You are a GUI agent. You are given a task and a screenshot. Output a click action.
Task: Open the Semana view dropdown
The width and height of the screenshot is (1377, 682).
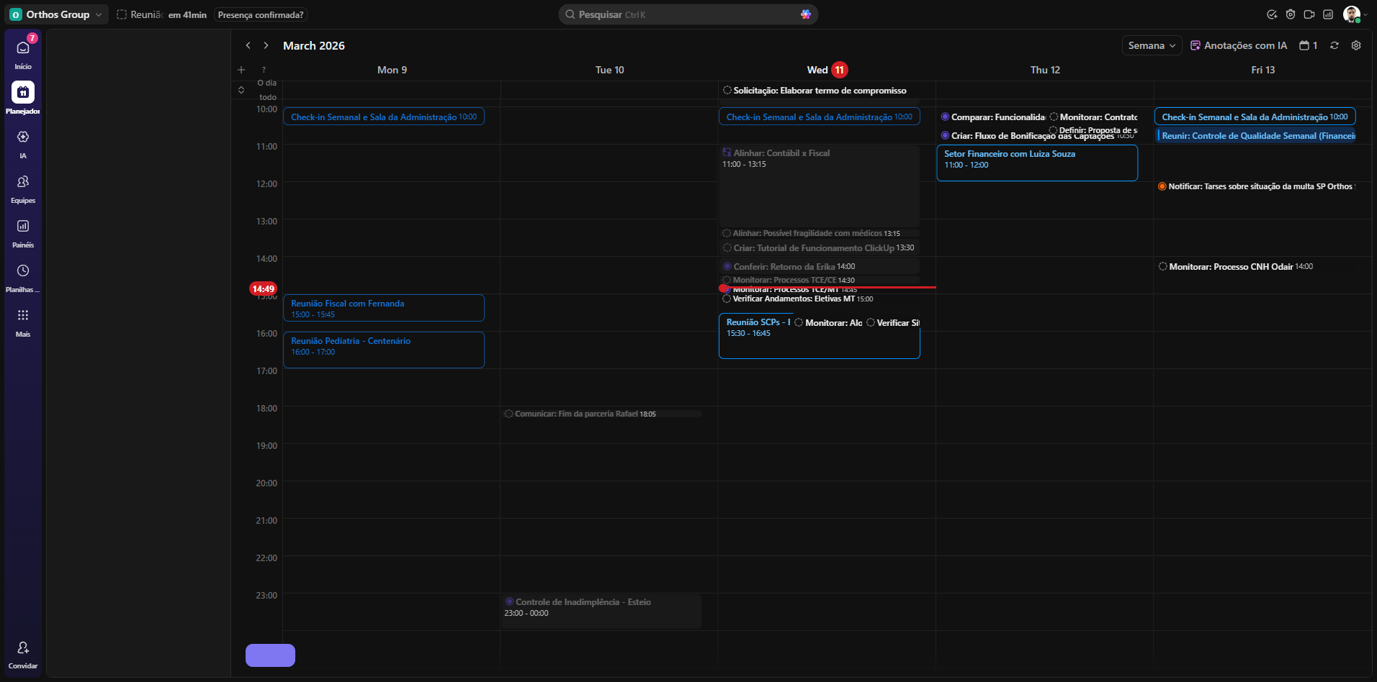pos(1152,45)
